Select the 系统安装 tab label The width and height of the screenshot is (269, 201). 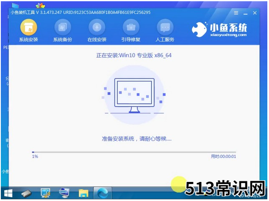pos(28,40)
